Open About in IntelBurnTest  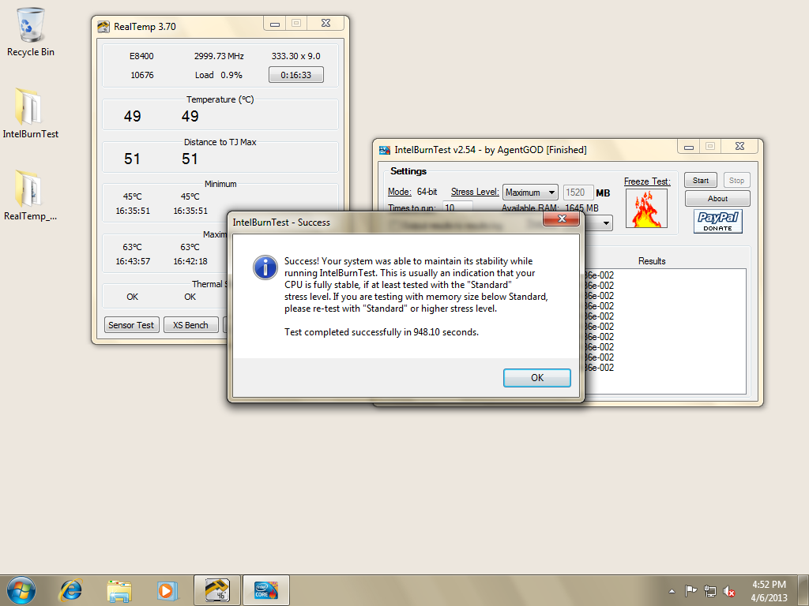[x=717, y=198]
